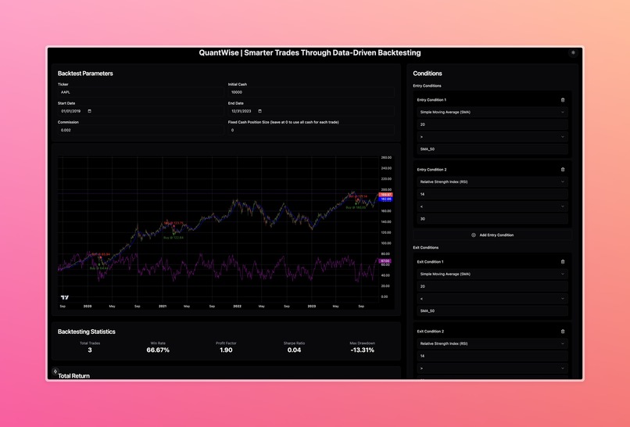
Task: Click the blue 182.66 price label on chart axis
Action: point(385,199)
